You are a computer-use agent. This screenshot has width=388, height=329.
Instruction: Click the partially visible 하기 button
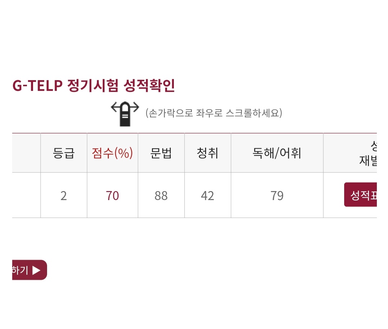pos(29,270)
